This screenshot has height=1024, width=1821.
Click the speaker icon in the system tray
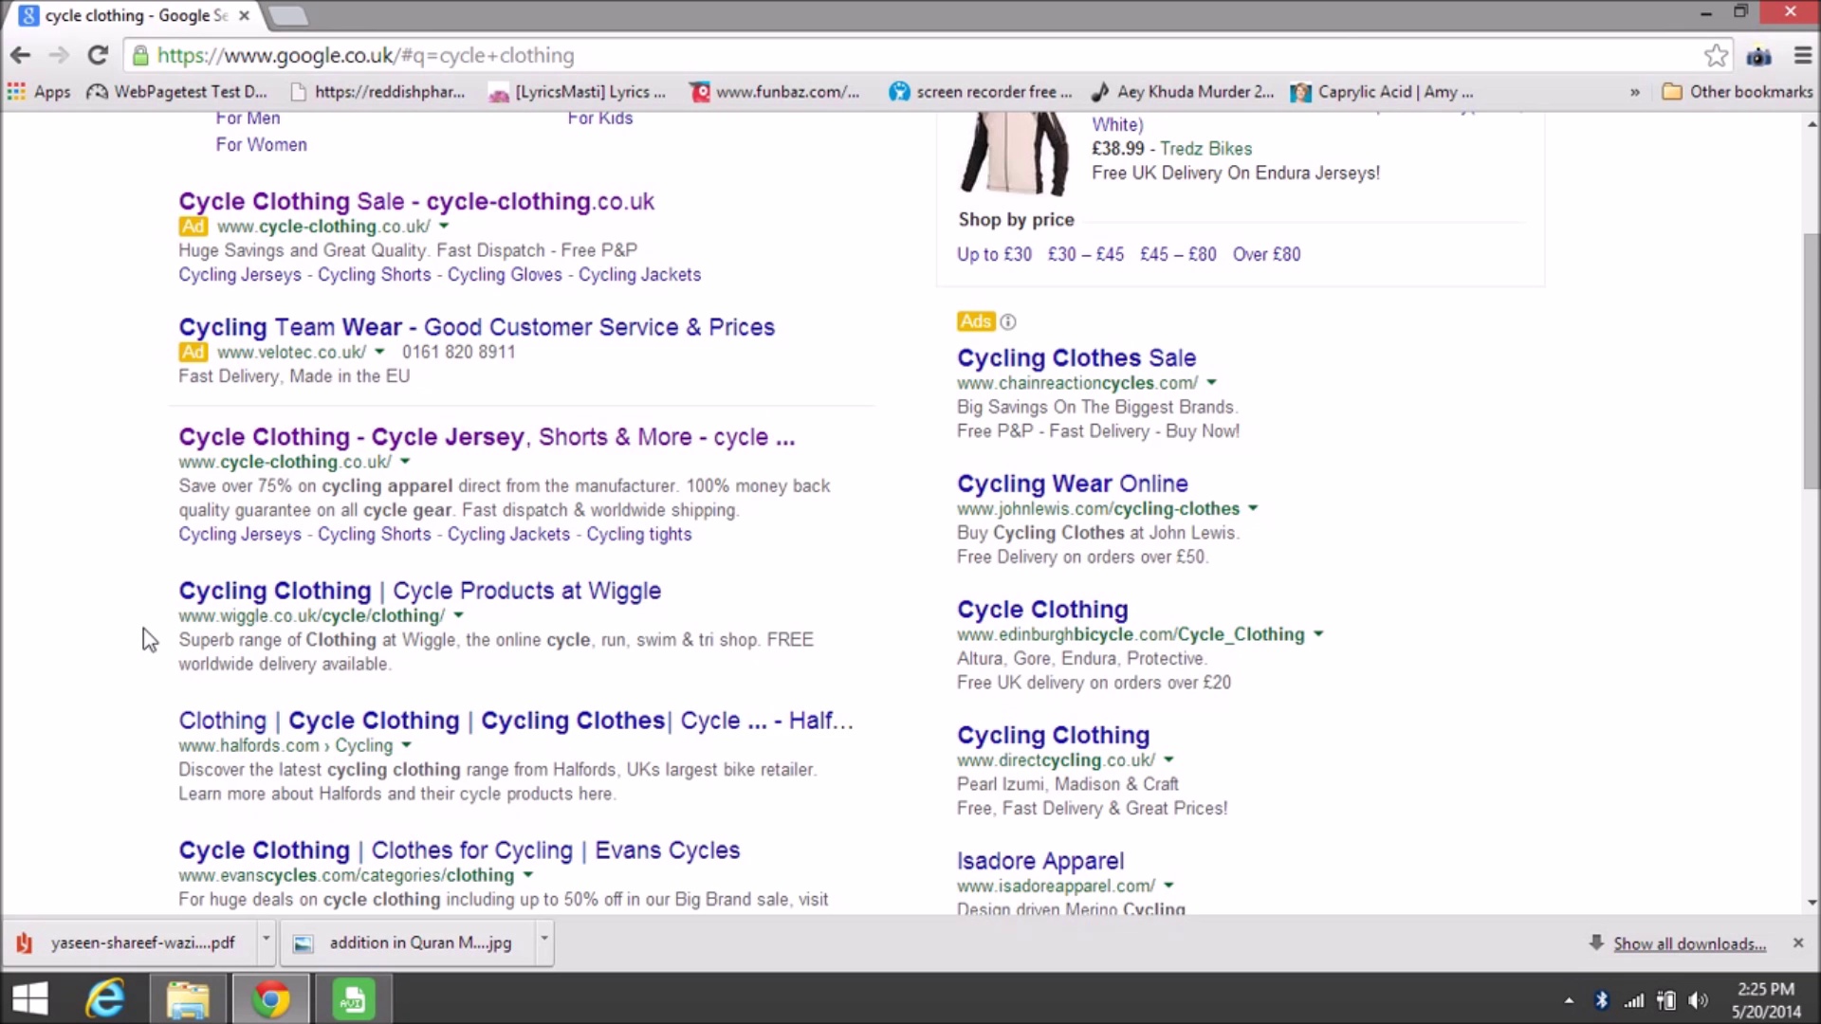1698,999
